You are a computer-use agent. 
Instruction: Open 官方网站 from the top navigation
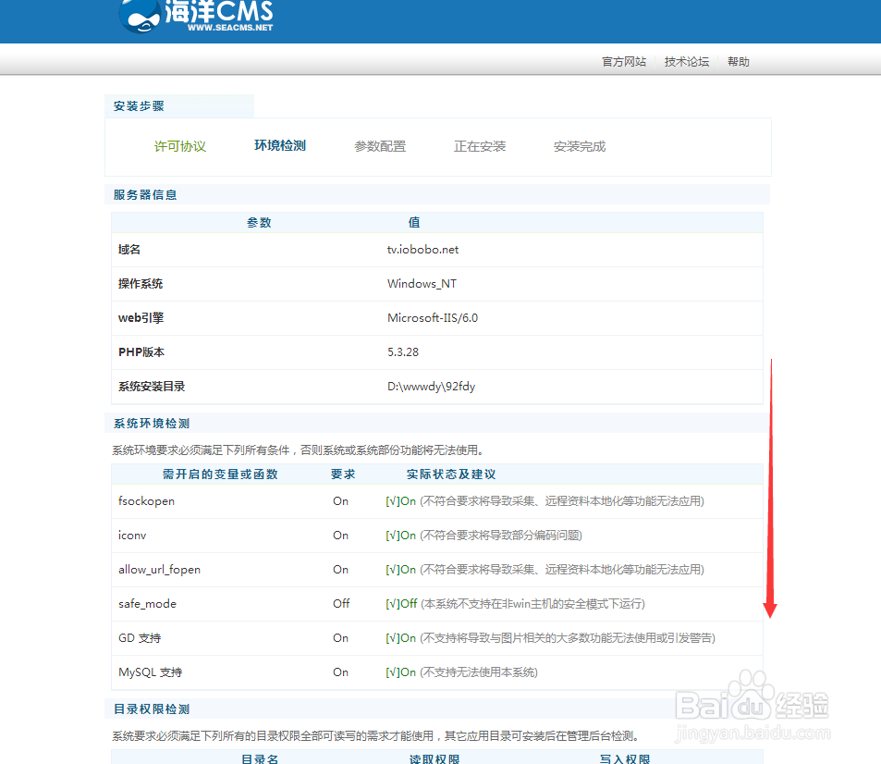(x=623, y=61)
